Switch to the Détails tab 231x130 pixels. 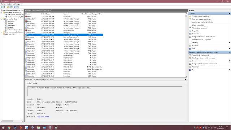(x=35, y=83)
